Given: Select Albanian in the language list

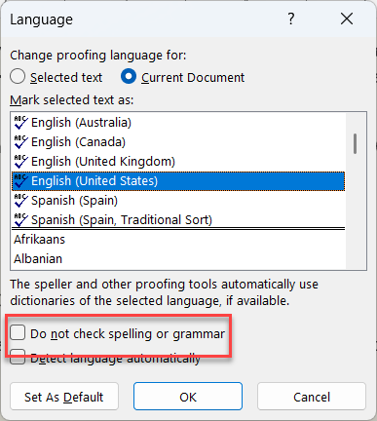Looking at the screenshot, I should point(178,259).
